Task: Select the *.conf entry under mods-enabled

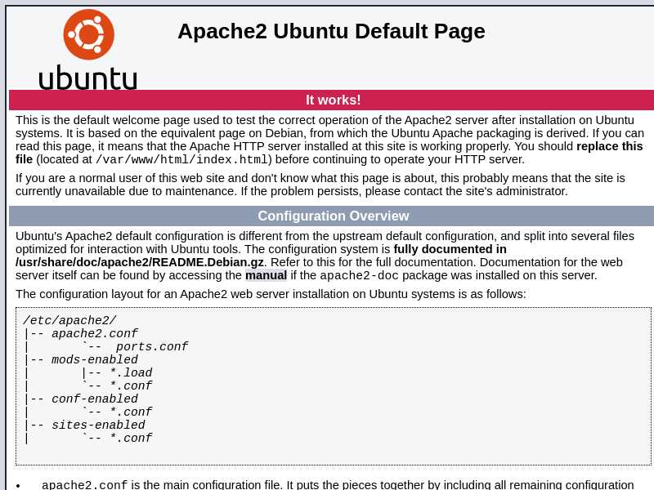Action: click(x=131, y=386)
